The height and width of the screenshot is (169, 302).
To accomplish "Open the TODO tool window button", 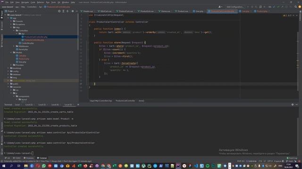I will 17,158.
